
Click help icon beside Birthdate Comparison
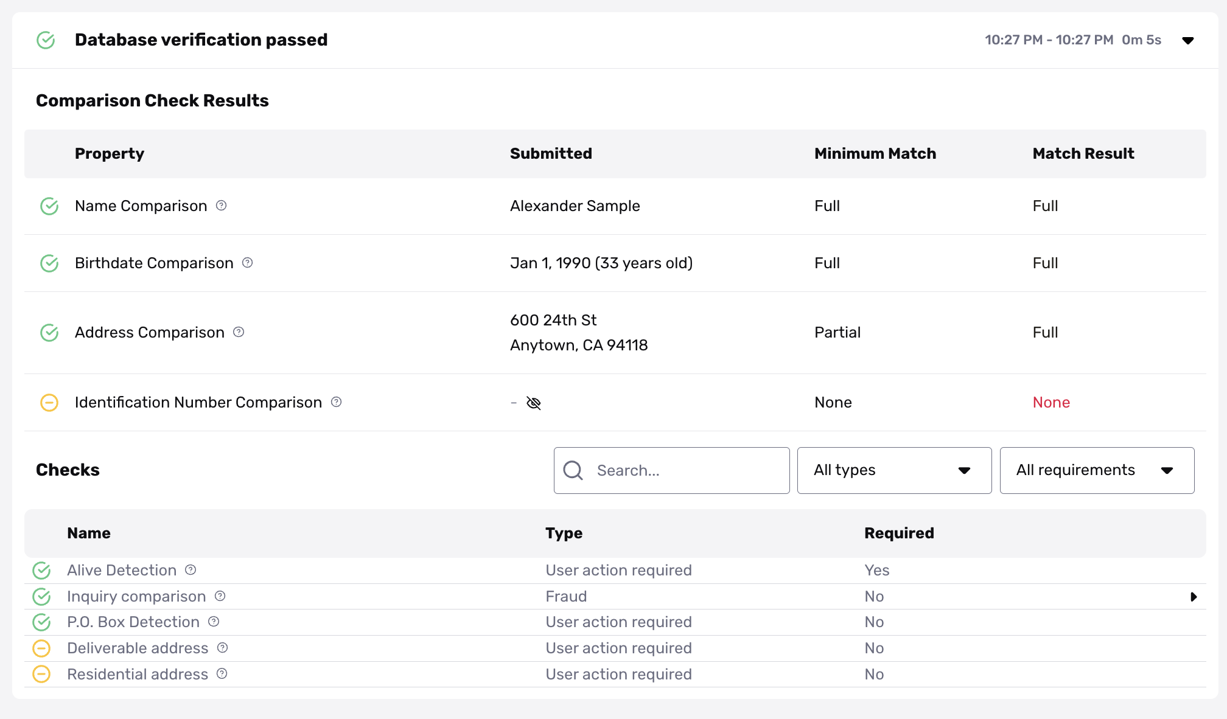pyautogui.click(x=248, y=263)
